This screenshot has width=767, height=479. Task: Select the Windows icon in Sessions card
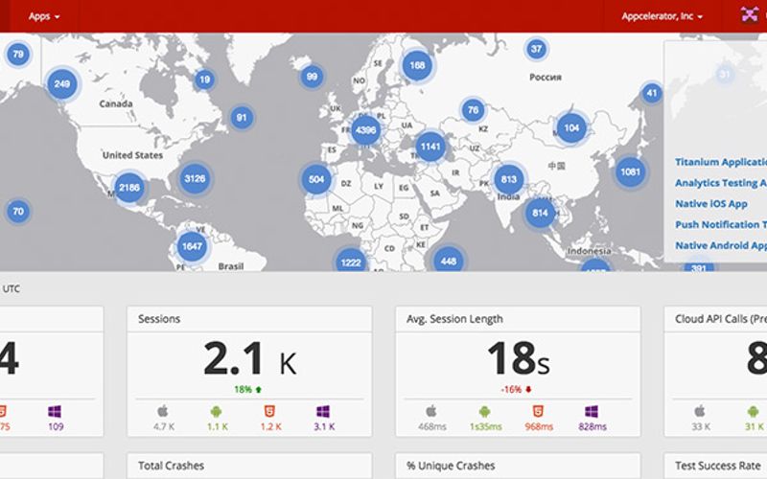(x=322, y=411)
